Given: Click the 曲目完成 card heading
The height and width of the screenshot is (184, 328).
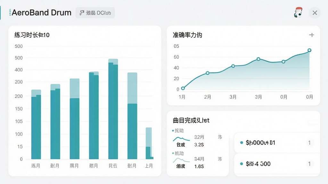Looking at the screenshot, I should pos(191,120).
